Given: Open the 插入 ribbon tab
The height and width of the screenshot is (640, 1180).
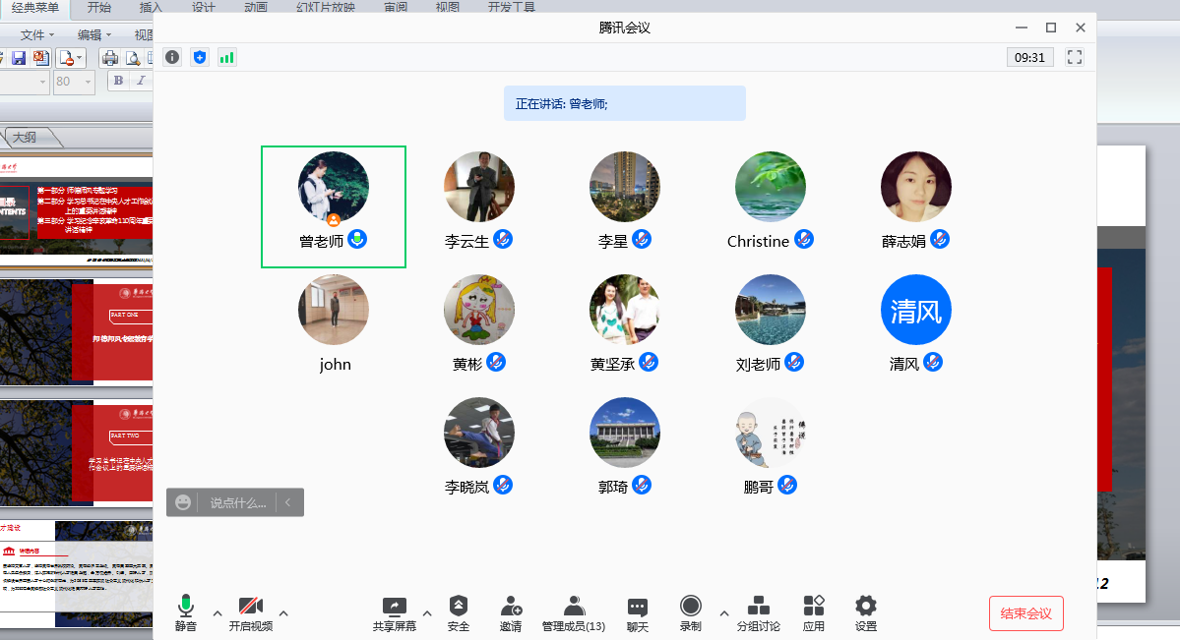Looking at the screenshot, I should tap(152, 8).
